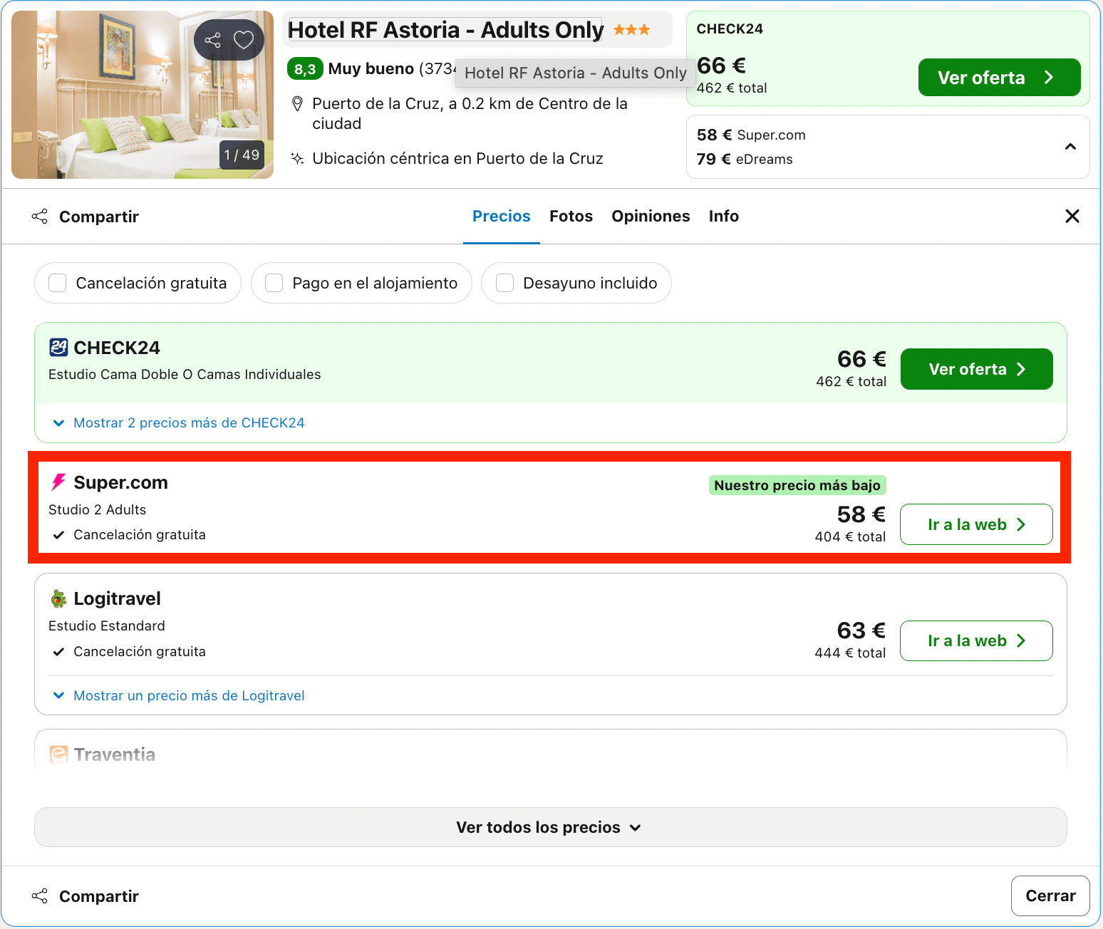The height and width of the screenshot is (929, 1103).
Task: Click the Super.com lightning logo icon
Action: click(x=58, y=482)
